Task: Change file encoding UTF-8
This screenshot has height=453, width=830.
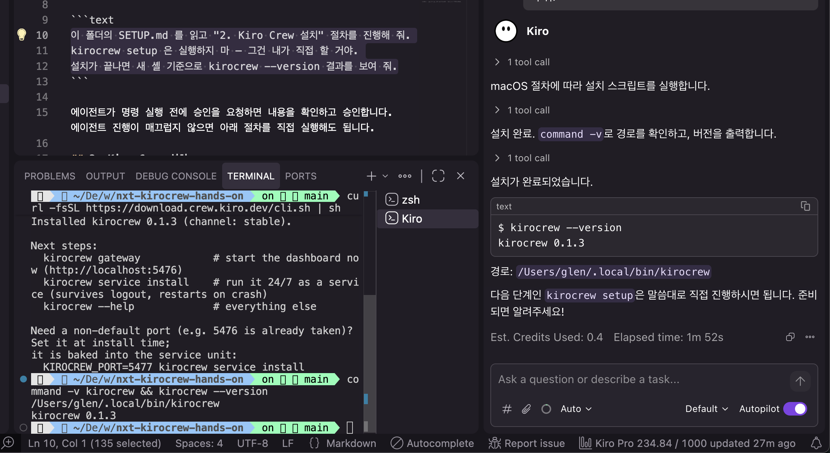Action: (252, 443)
